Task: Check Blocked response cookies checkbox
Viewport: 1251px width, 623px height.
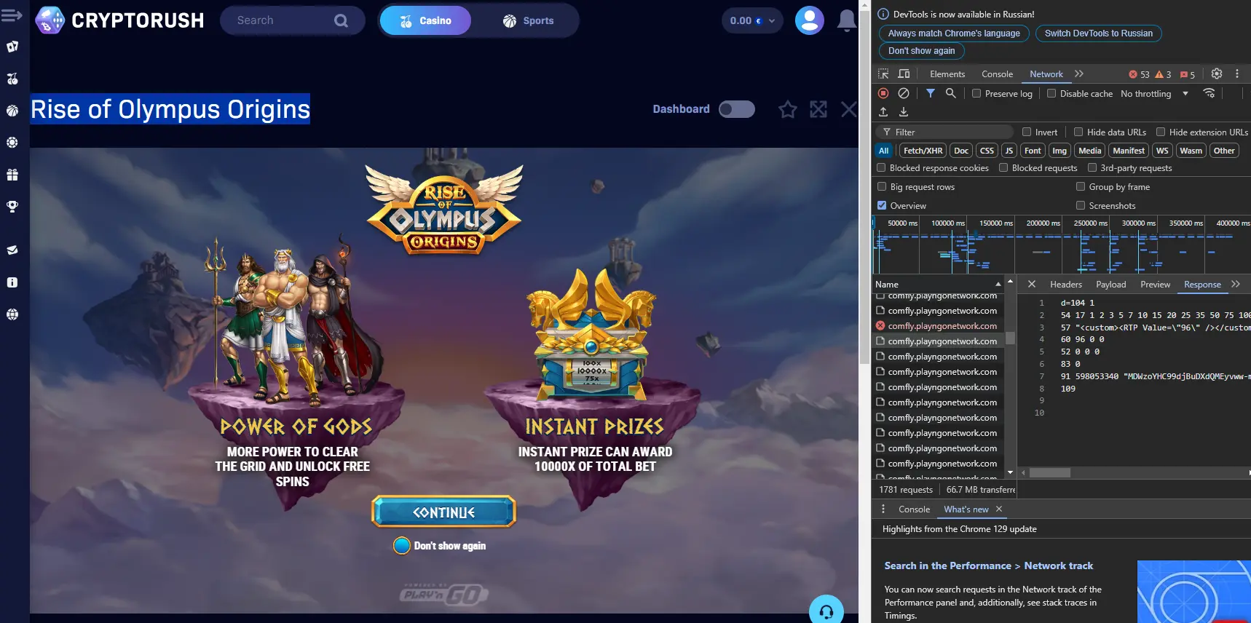Action: point(881,167)
